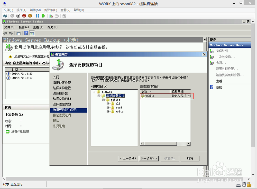
Task: Sort items by 修改日期 column header
Action: coord(180,92)
